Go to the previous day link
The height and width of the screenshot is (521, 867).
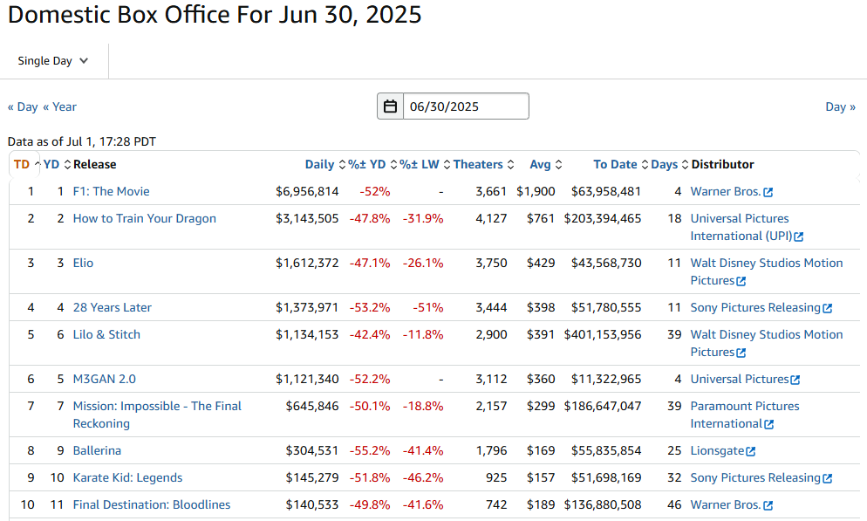point(23,106)
